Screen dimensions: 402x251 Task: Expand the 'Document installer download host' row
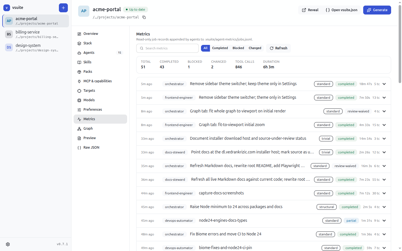click(x=384, y=139)
